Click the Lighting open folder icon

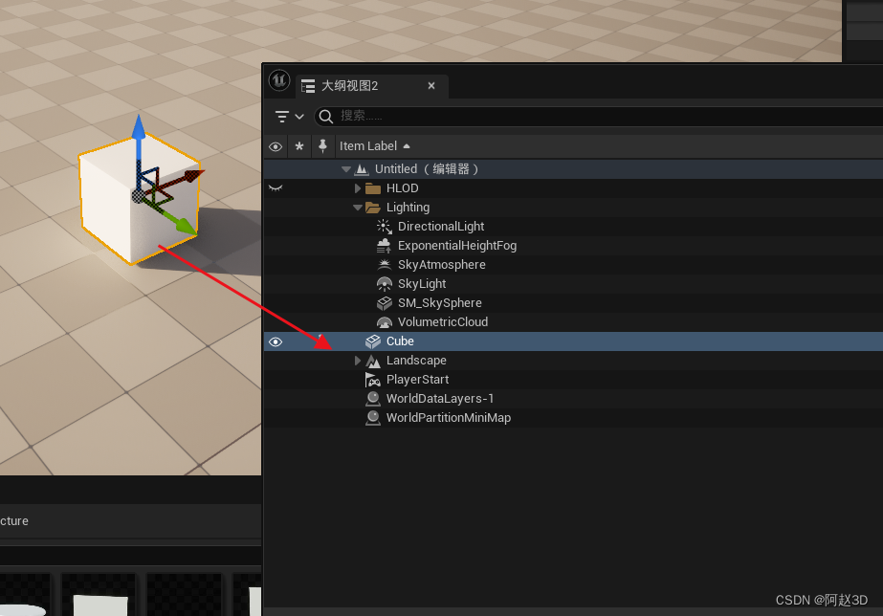pos(373,208)
